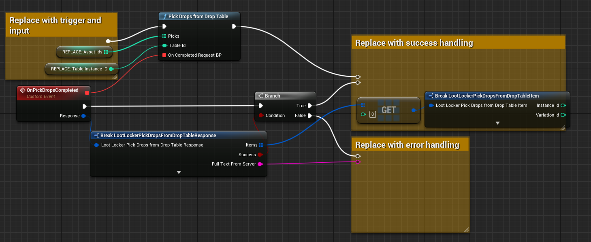Select the Pick Drops from Drop Table node title
This screenshot has height=242, width=591.
(198, 17)
